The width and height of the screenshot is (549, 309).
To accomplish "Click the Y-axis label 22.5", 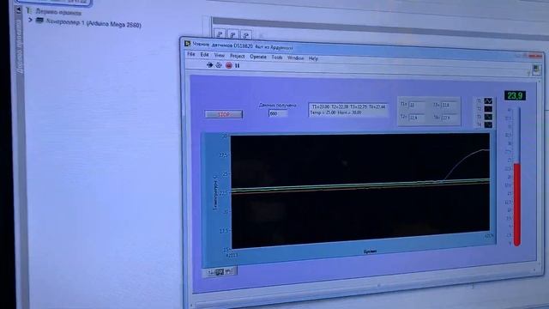I will click(223, 193).
